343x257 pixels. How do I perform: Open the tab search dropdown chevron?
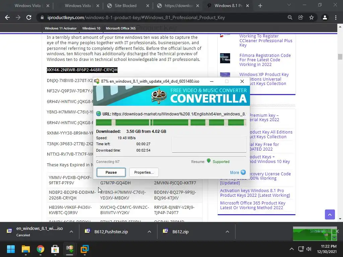point(289,5)
